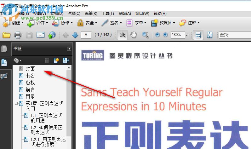Select the 封面 bookmark
Viewport: 251px width, 149px height.
(30, 69)
